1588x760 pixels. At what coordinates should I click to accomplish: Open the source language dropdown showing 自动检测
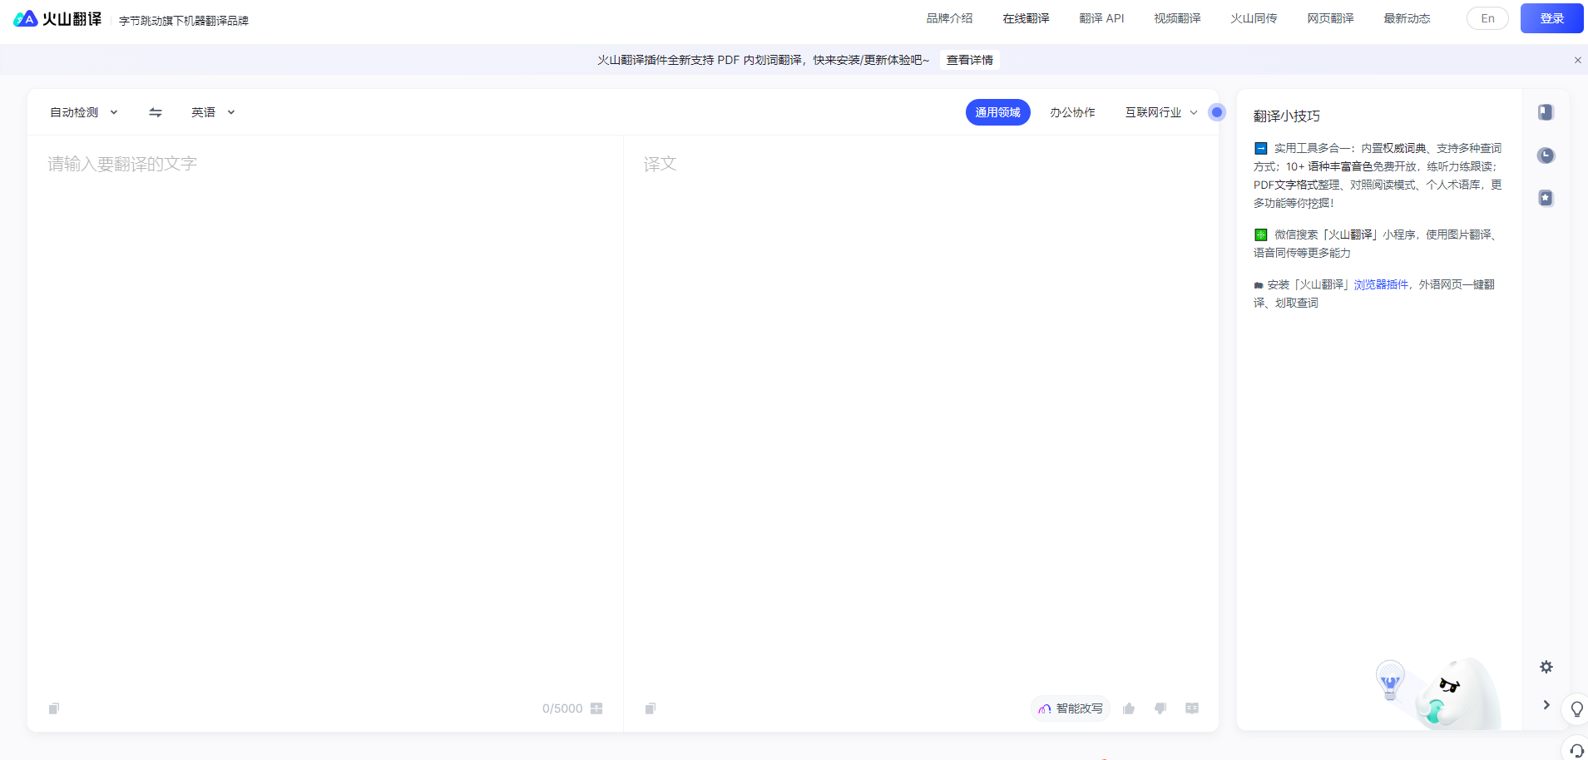pyautogui.click(x=83, y=112)
